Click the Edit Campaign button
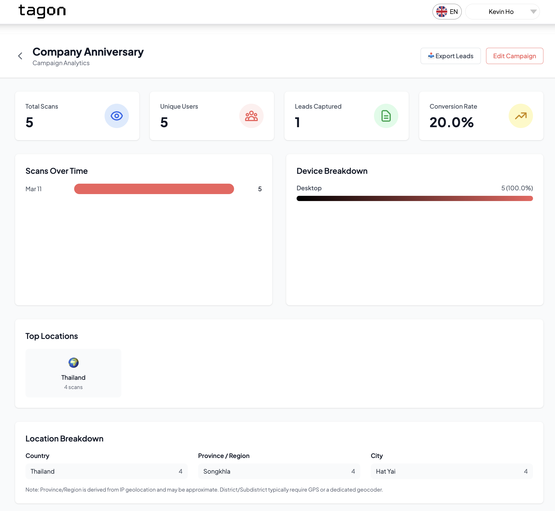Screen dimensions: 555x511 514,56
